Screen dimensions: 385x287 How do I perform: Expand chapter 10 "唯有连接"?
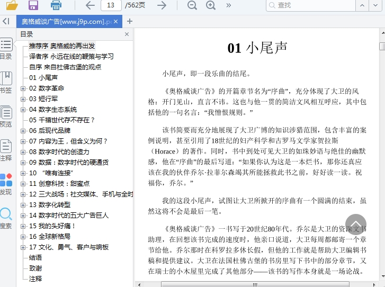pos(23,173)
